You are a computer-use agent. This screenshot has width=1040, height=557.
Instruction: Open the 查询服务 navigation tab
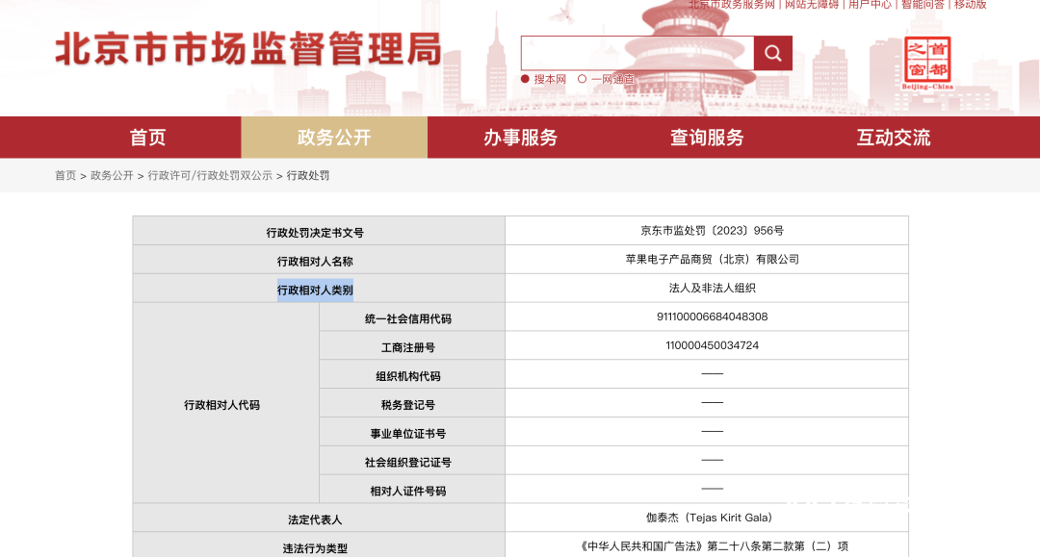click(707, 138)
